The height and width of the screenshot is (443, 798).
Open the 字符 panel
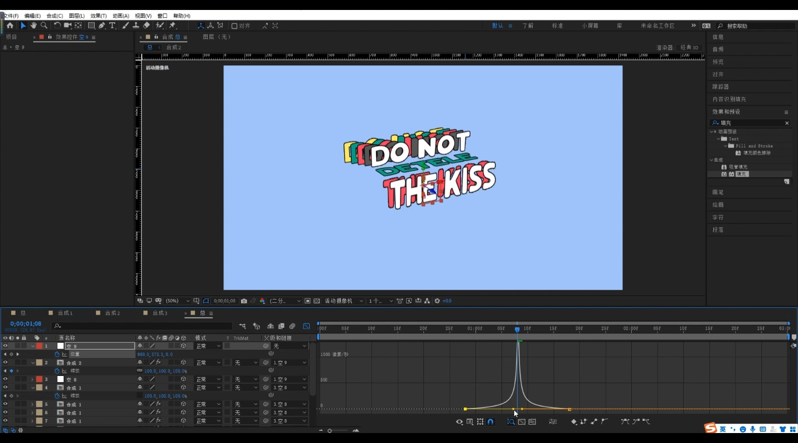pyautogui.click(x=718, y=217)
